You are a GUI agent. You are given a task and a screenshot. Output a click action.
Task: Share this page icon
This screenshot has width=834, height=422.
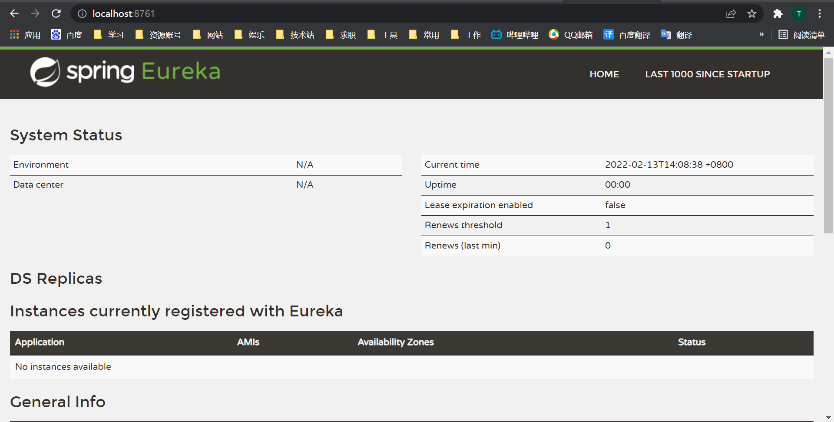point(731,14)
